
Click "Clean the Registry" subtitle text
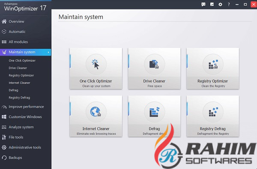(x=213, y=86)
